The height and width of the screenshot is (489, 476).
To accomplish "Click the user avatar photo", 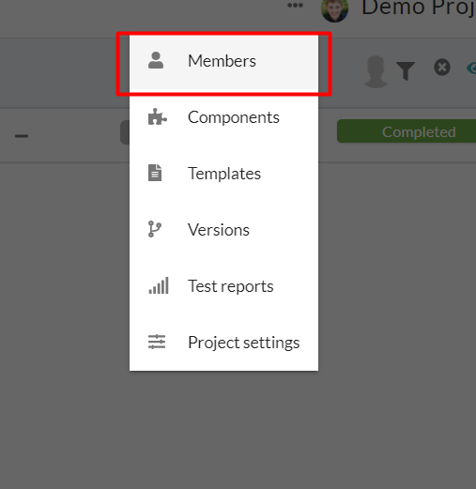I will tap(335, 10).
